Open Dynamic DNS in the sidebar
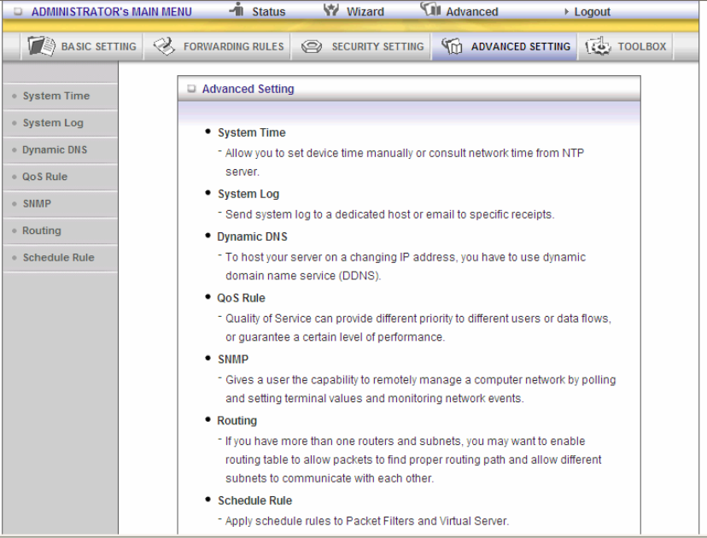The image size is (707, 538). (60, 150)
